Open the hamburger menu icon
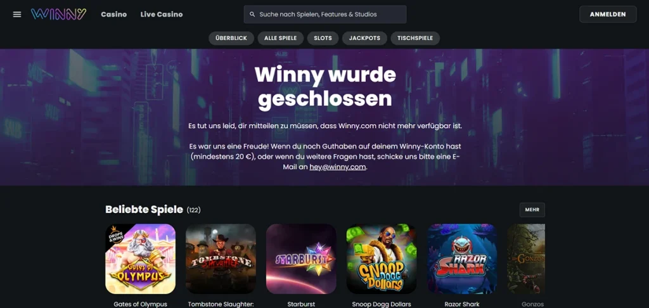 (17, 15)
